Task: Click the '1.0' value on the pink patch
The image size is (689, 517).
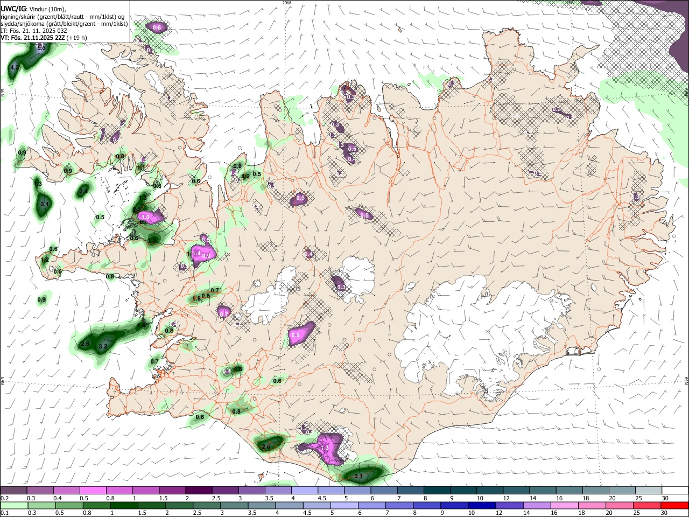Action: [145, 217]
